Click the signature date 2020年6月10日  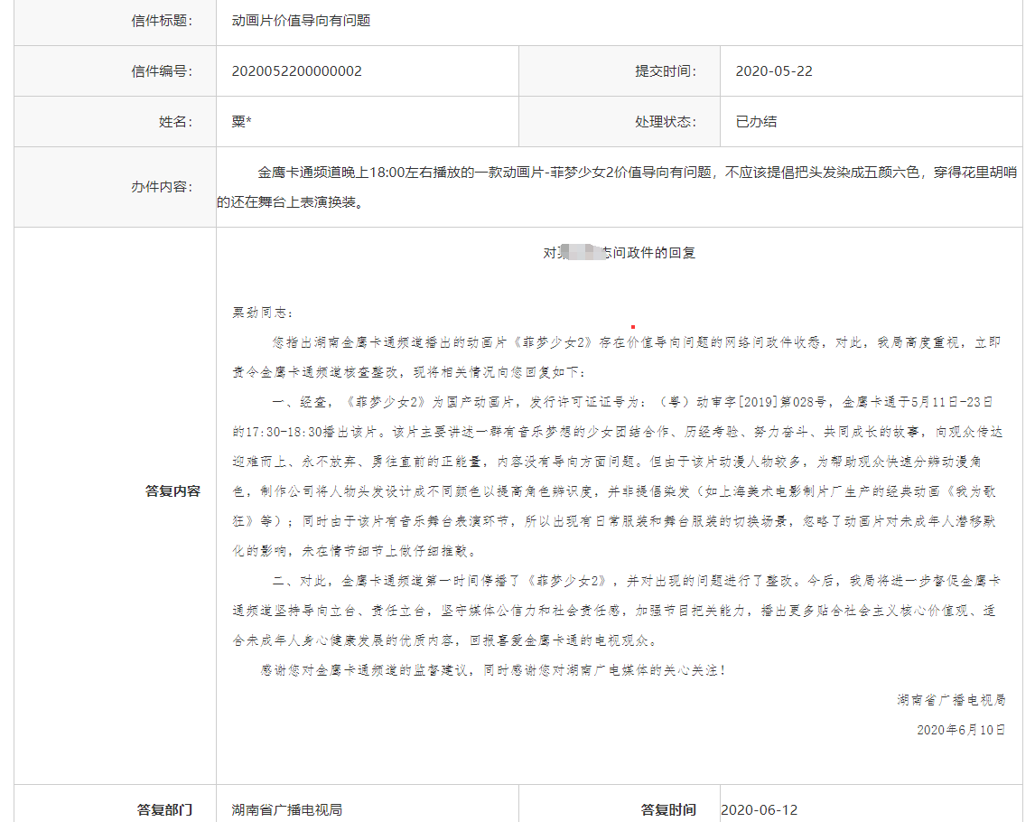pyautogui.click(x=960, y=729)
